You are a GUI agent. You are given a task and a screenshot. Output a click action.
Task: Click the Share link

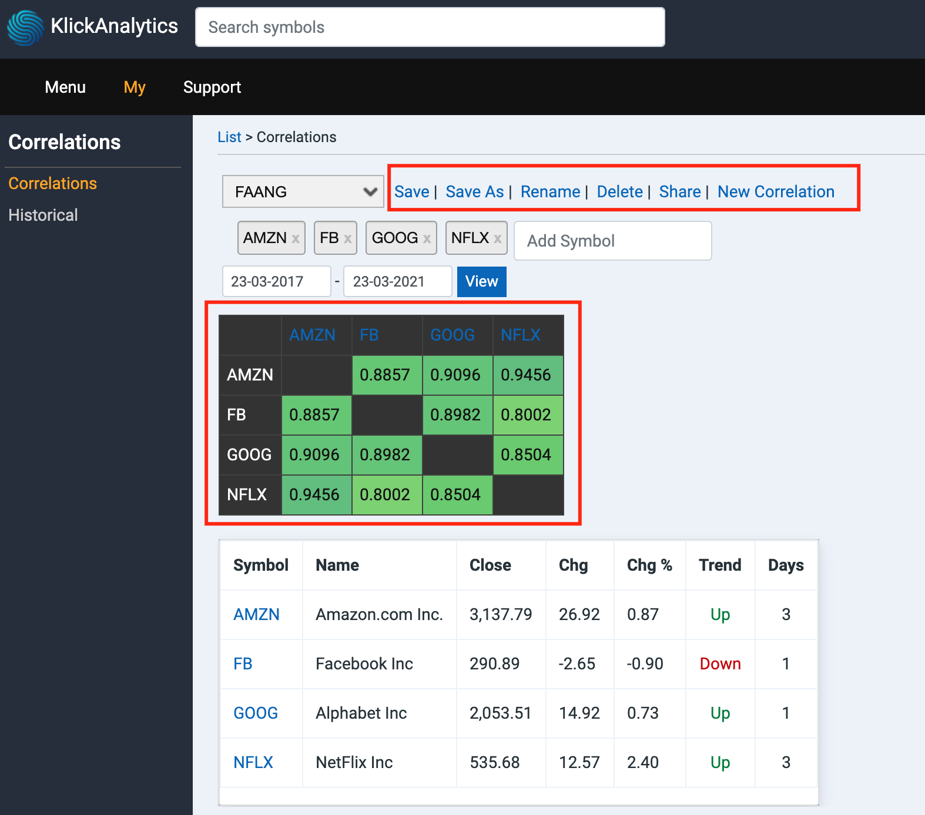pos(680,191)
